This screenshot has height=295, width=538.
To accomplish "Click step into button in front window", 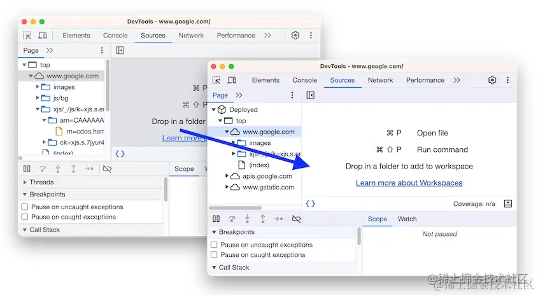I will (x=247, y=219).
